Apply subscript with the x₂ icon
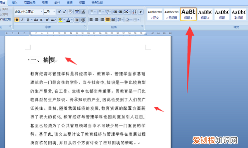Viewport: 248px width, 148px height. [41, 20]
